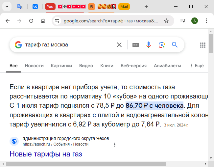The height and width of the screenshot is (167, 214).
Task: Clear the search query with the X
Action: (119, 45)
